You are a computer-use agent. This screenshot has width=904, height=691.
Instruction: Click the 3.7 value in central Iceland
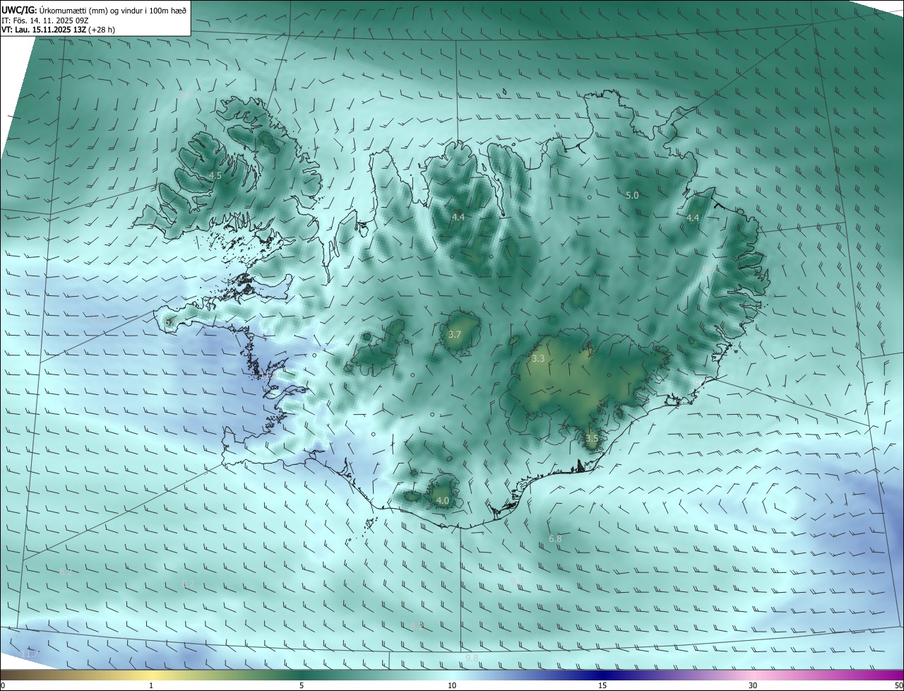pyautogui.click(x=455, y=335)
